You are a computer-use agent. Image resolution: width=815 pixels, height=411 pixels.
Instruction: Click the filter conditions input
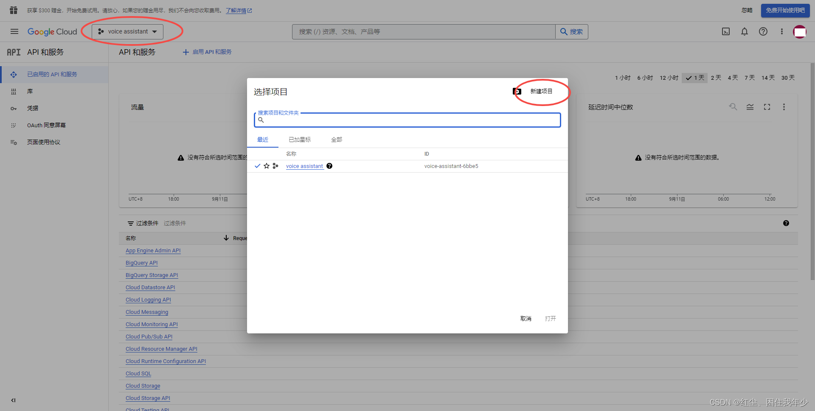(x=175, y=224)
